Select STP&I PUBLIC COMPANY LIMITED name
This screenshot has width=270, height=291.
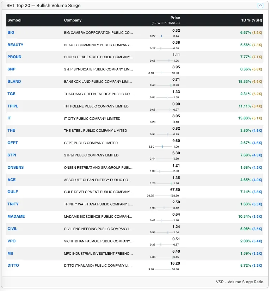(x=91, y=155)
